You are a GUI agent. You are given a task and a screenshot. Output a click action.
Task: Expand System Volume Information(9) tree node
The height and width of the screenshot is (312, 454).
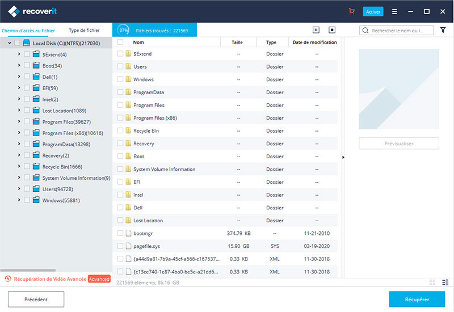[19, 178]
